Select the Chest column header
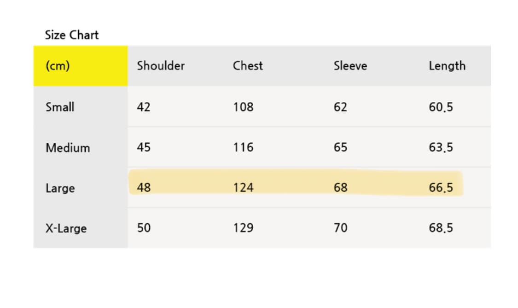 [x=248, y=66]
